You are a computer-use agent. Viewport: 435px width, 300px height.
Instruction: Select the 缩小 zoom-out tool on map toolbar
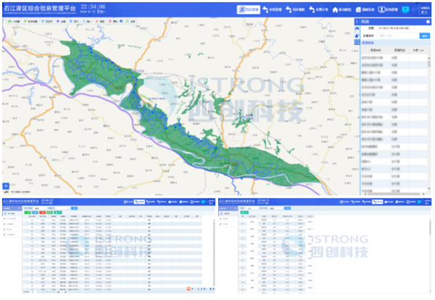tap(86, 22)
